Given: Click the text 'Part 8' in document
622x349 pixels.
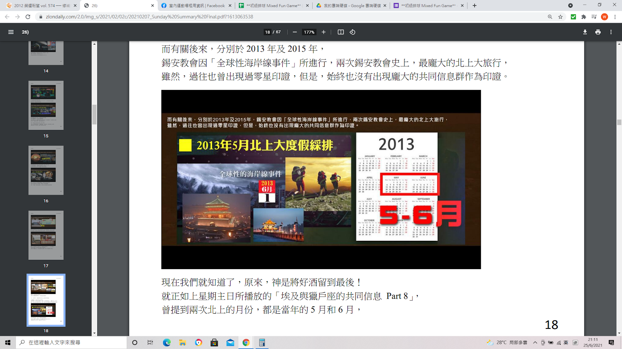Looking at the screenshot, I should (397, 296).
